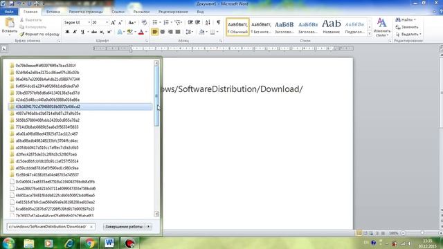
Task: Open the font color dropdown arrow
Action: [146, 32]
